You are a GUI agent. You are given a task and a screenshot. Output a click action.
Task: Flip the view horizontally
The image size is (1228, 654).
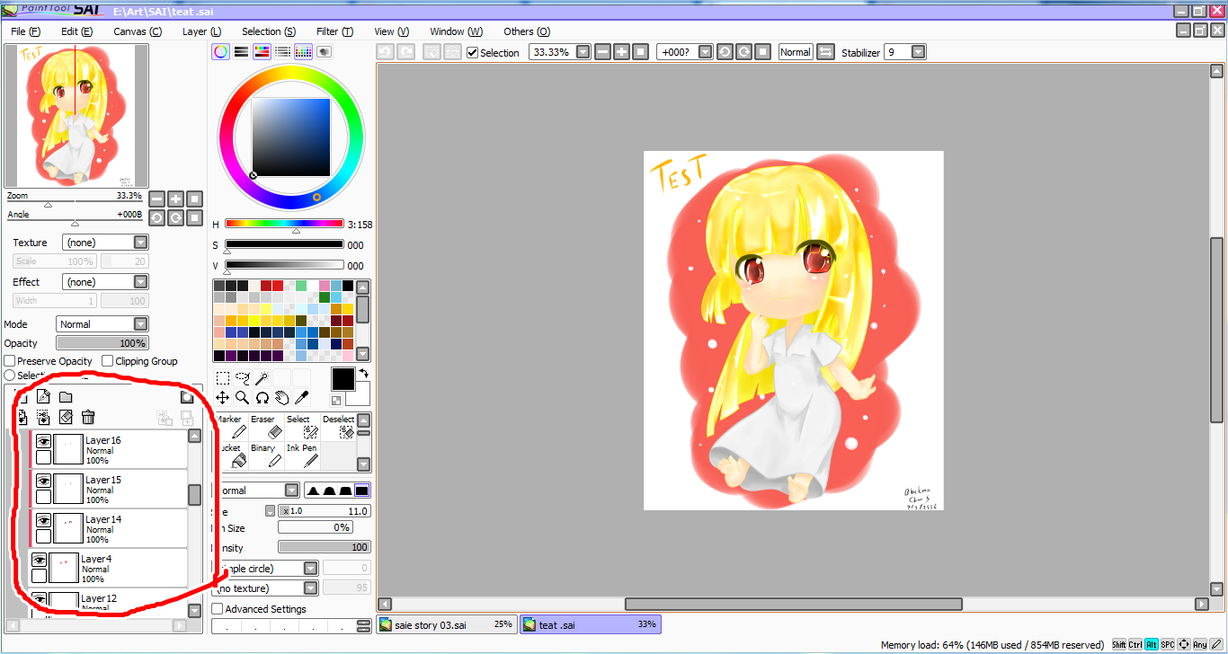point(825,52)
